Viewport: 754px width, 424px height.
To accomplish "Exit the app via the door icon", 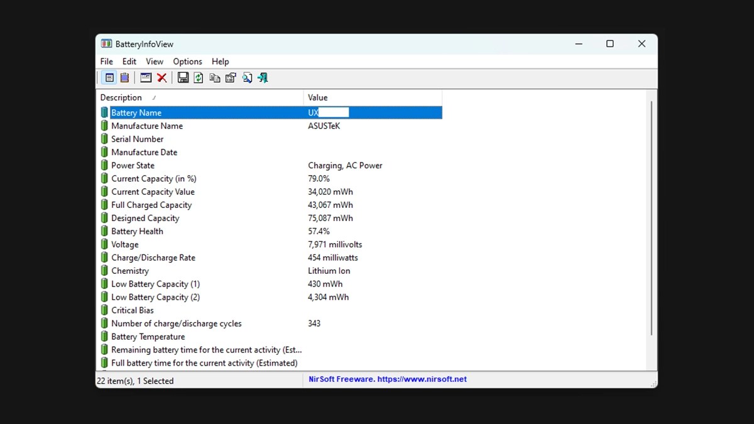I will click(x=263, y=77).
